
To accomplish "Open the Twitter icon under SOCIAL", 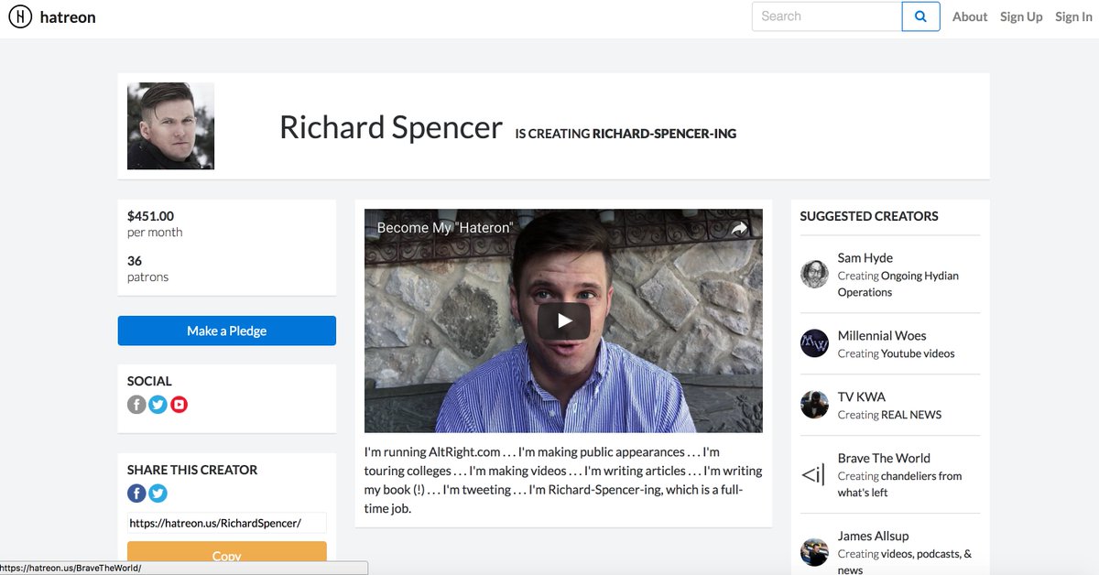I will click(x=158, y=404).
